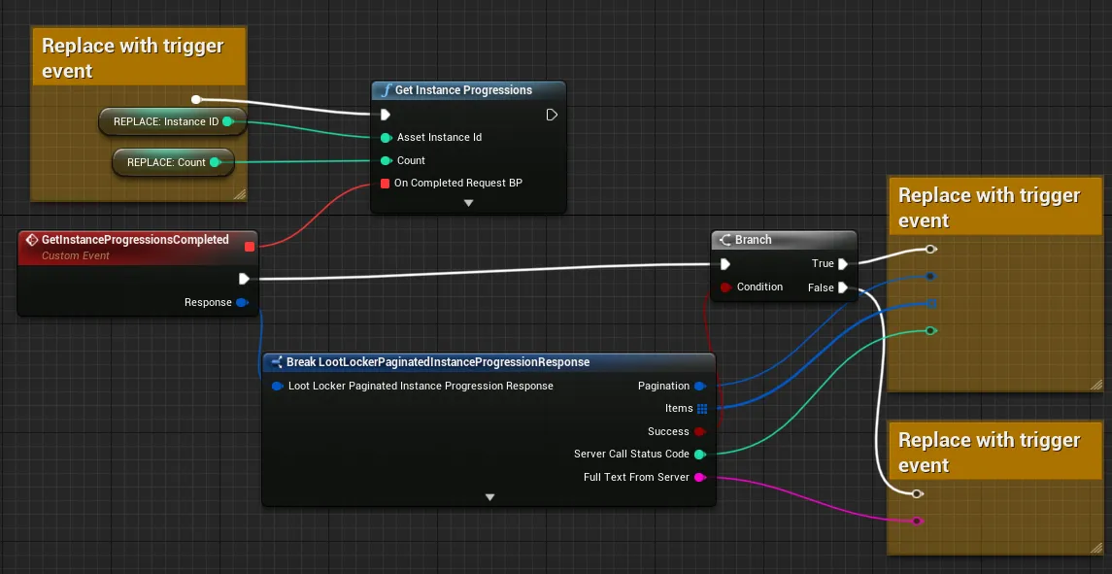1112x574 pixels.
Task: Click the Response output pin
Action: point(242,302)
